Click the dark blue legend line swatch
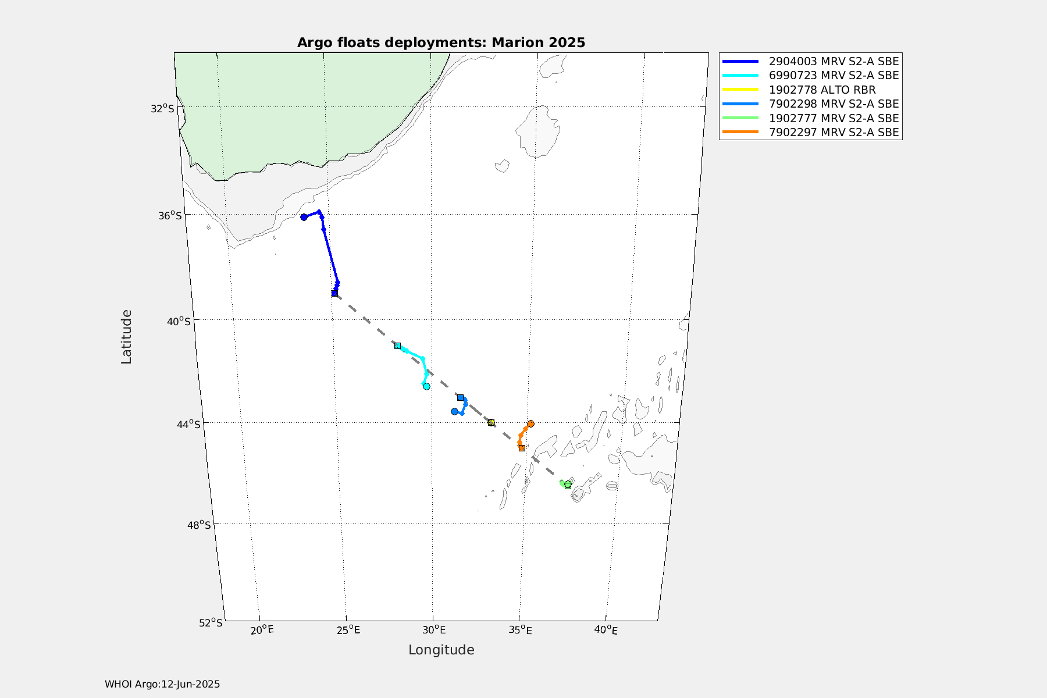The width and height of the screenshot is (1047, 698). pyautogui.click(x=740, y=61)
